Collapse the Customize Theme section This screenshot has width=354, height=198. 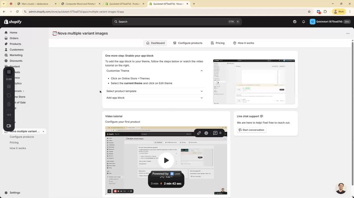point(155,71)
